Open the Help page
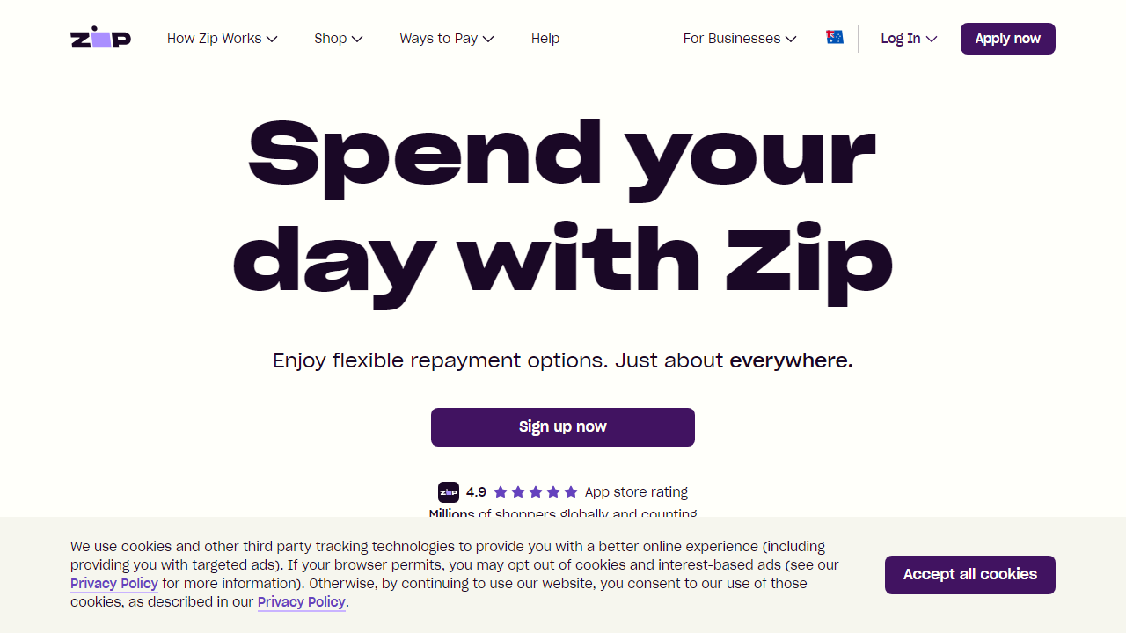The width and height of the screenshot is (1126, 633). (x=545, y=38)
